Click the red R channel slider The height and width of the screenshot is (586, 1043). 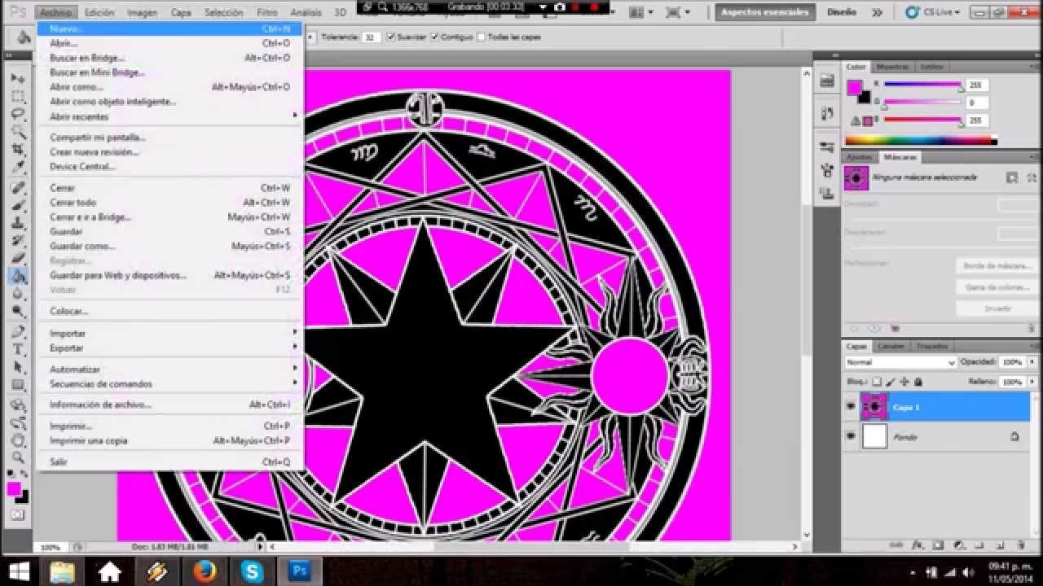tap(922, 84)
